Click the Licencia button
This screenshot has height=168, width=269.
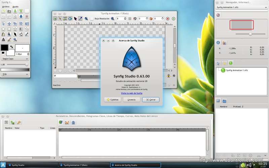point(131,99)
